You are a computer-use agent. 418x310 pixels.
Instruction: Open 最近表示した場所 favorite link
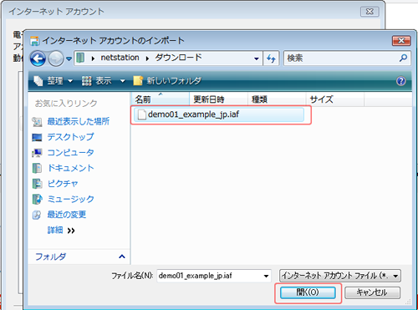pyautogui.click(x=78, y=121)
